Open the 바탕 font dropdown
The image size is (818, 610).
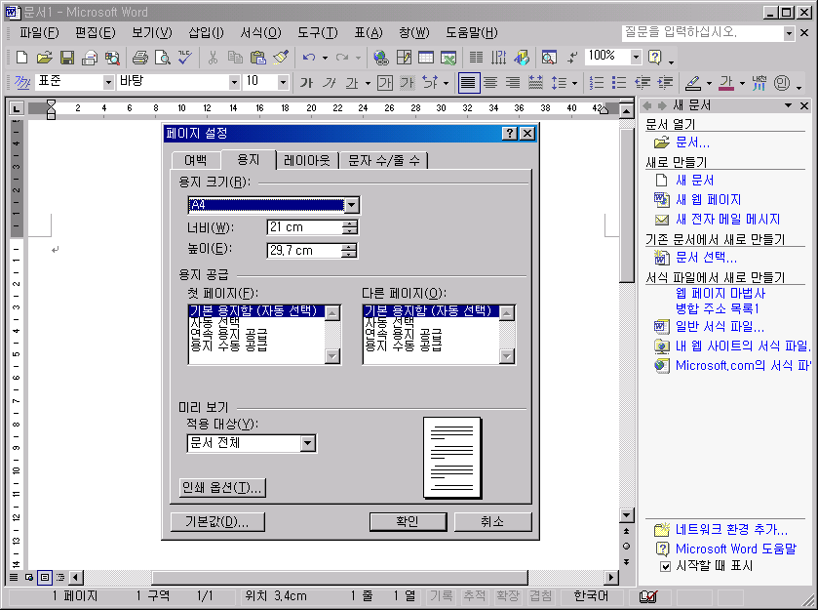234,83
